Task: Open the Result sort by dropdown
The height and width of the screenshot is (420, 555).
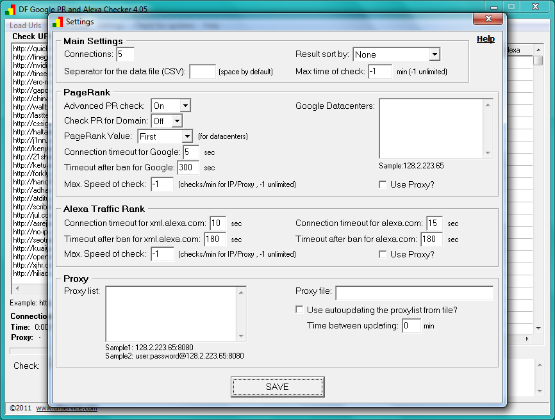Action: (x=435, y=54)
